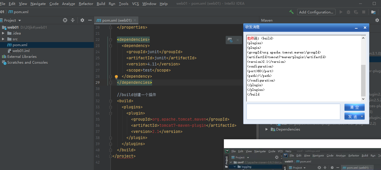The width and height of the screenshot is (381, 170).
Task: Minimize the 收发消息 message window
Action: click(356, 27)
